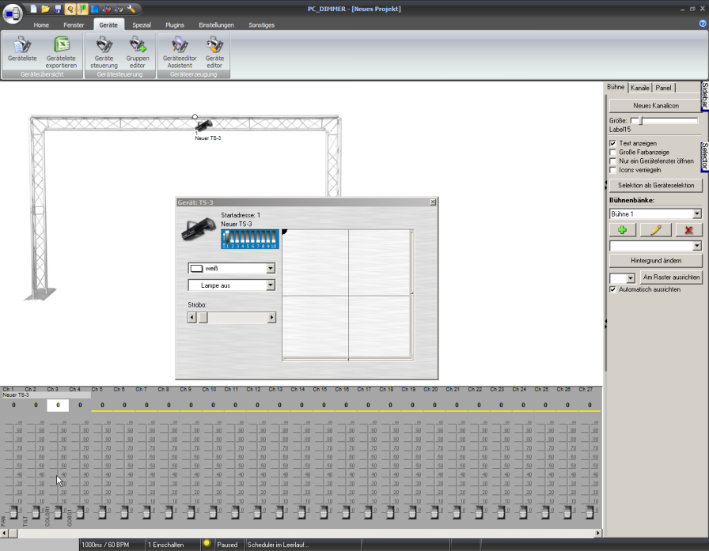Click Am Raster ausrichten button

point(671,277)
